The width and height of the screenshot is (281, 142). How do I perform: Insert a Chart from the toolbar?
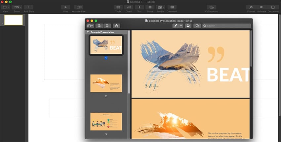tap(128, 7)
